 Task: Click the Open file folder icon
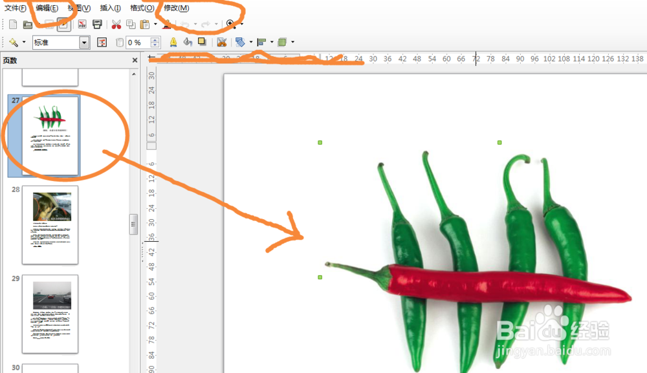point(28,25)
